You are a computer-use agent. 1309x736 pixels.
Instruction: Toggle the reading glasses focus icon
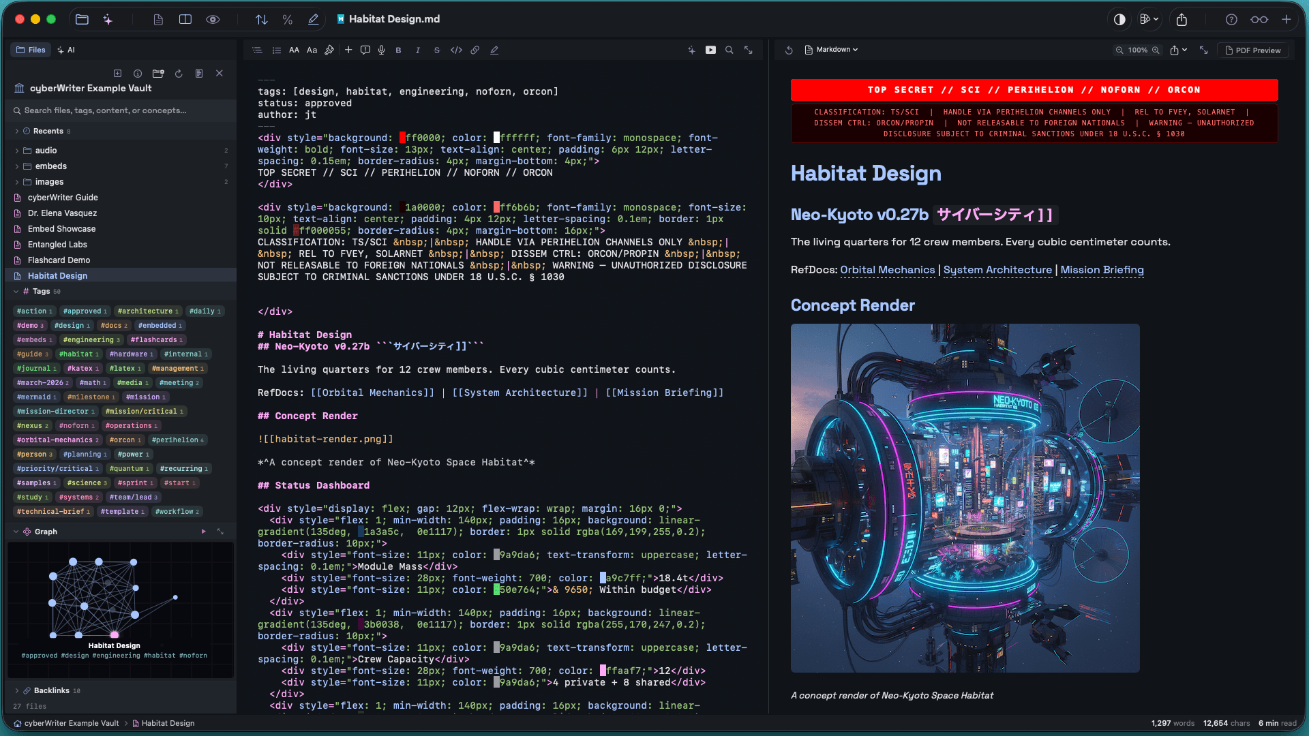[x=1259, y=20]
